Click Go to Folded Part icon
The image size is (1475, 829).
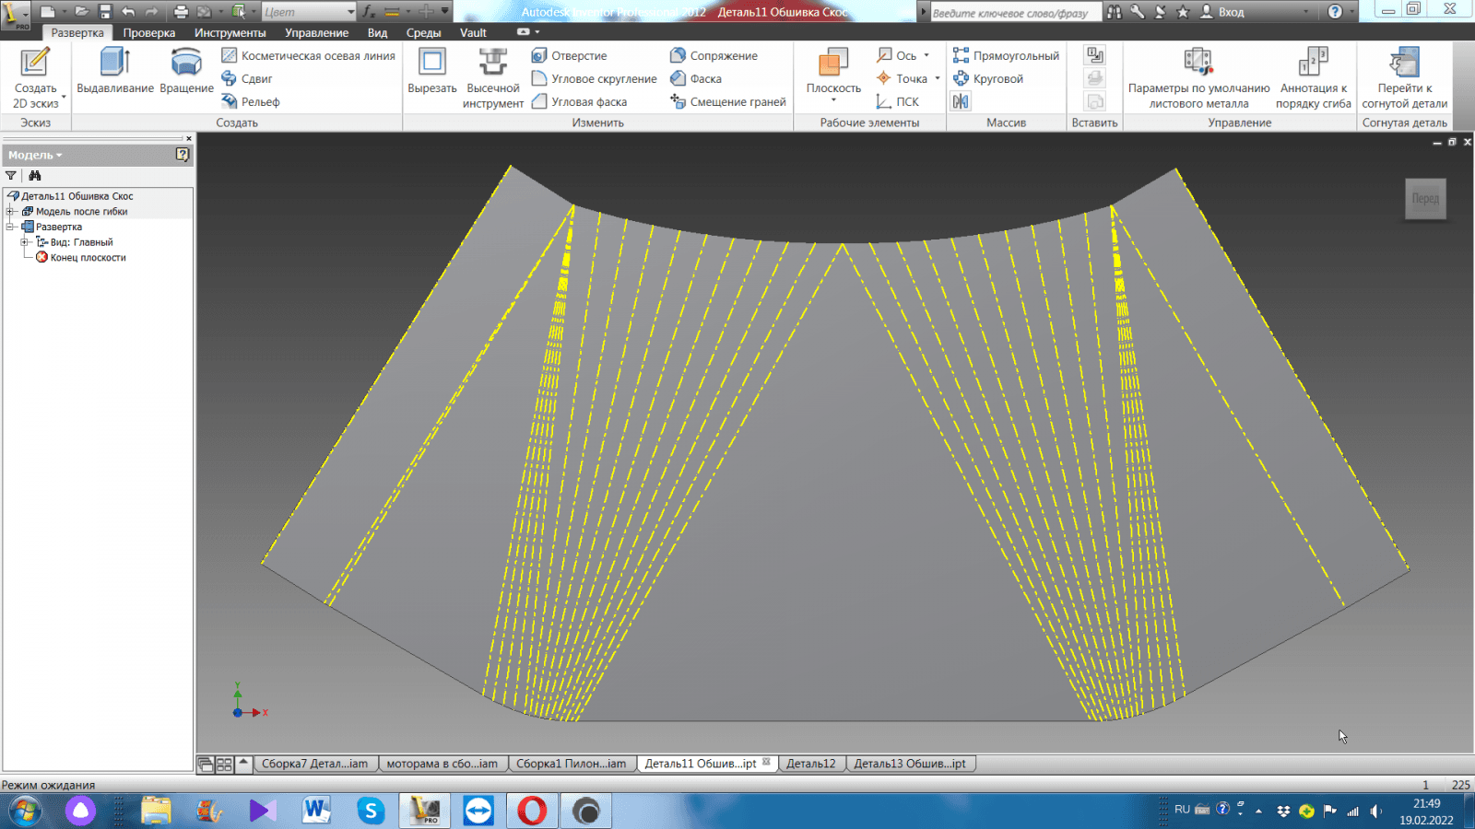[1404, 77]
